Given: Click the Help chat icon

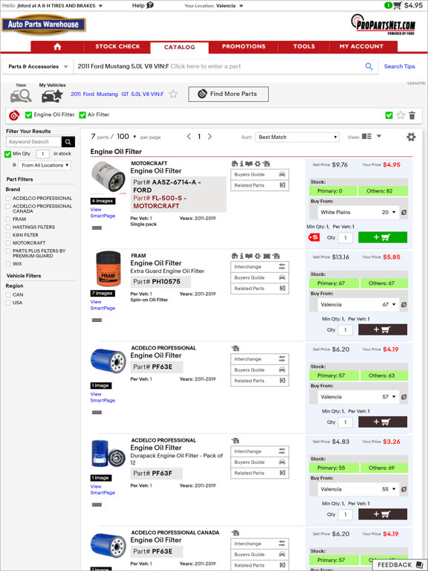Looking at the screenshot, I should pos(150,5).
